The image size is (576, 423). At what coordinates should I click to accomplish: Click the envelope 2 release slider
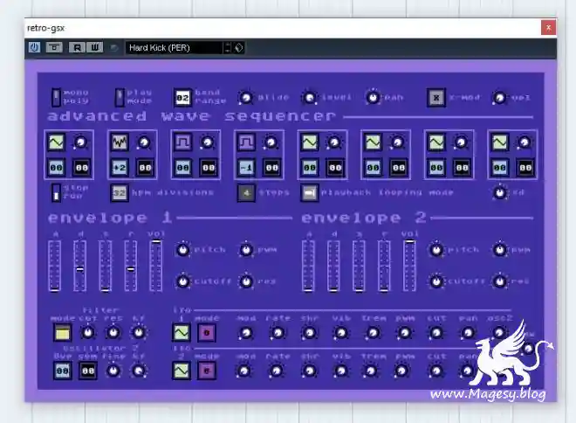(x=384, y=266)
